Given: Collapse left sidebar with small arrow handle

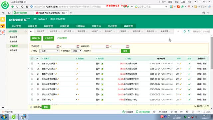Looking at the screenshot, I should (29, 69).
